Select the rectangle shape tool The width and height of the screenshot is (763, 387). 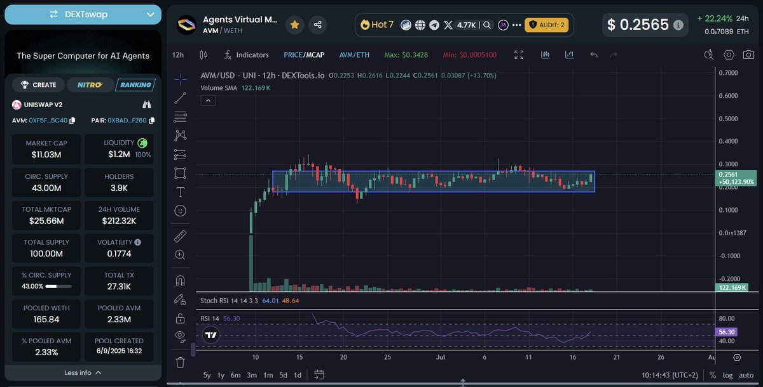pos(180,173)
